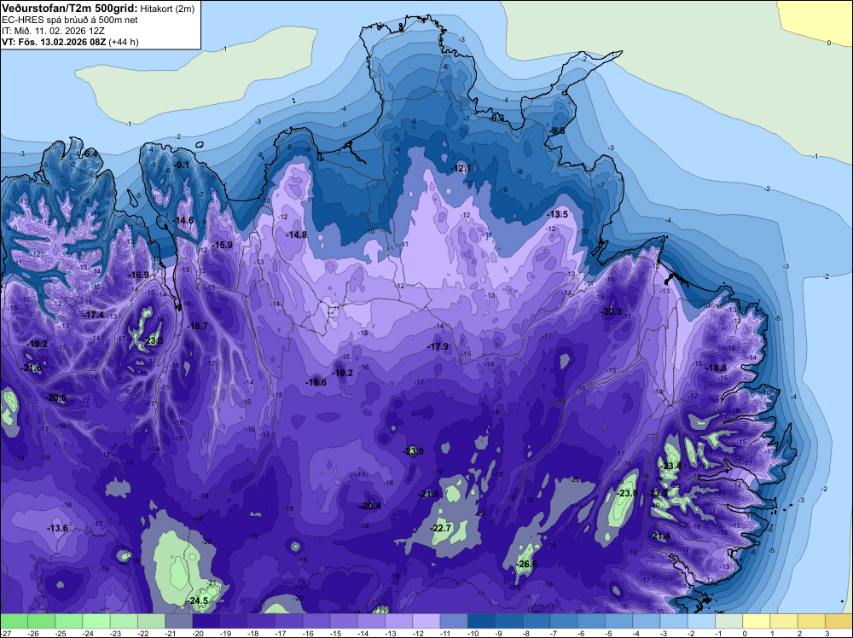Click the bold '-17.4' temperature value

(94, 315)
